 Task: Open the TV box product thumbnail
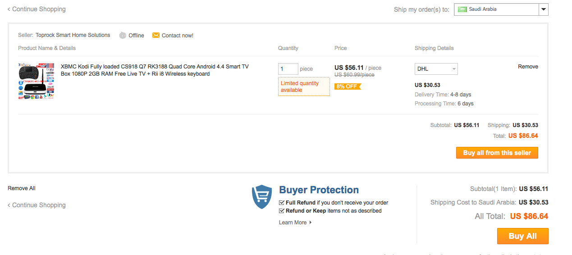(x=36, y=81)
